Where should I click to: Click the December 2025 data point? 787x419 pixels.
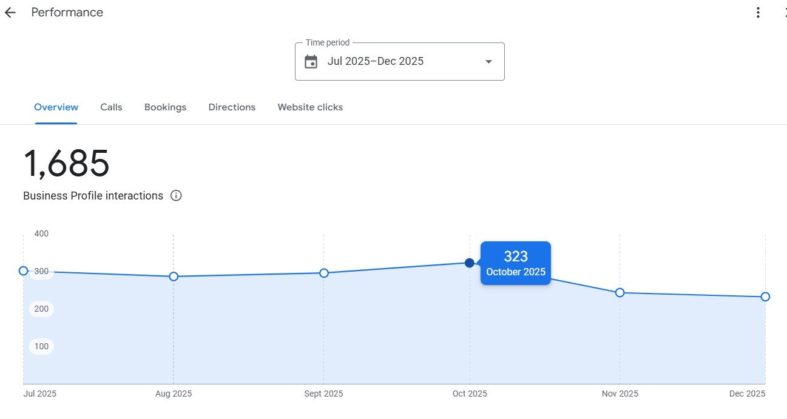point(765,297)
